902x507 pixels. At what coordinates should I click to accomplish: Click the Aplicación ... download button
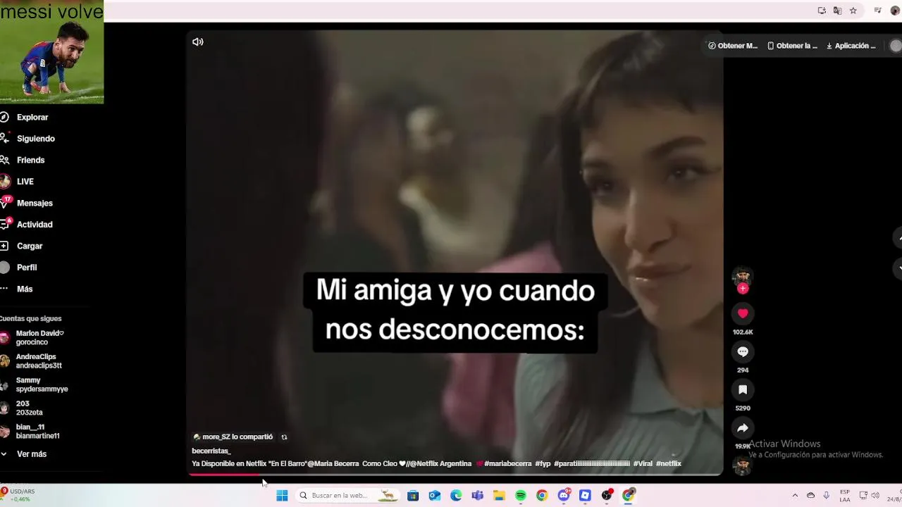pyautogui.click(x=851, y=46)
